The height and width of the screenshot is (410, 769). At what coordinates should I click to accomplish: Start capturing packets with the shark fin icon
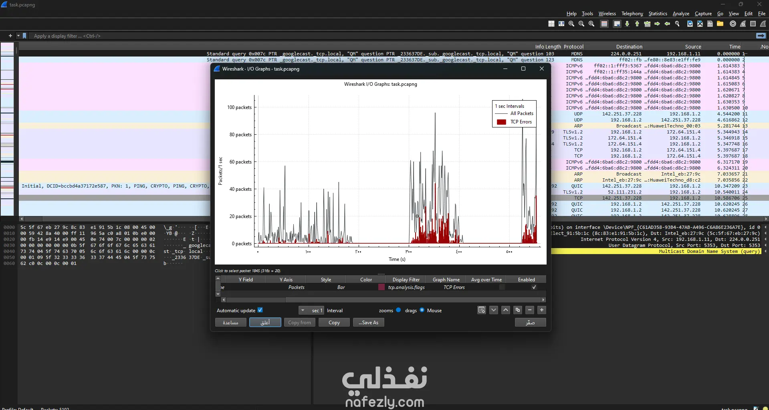click(x=763, y=24)
